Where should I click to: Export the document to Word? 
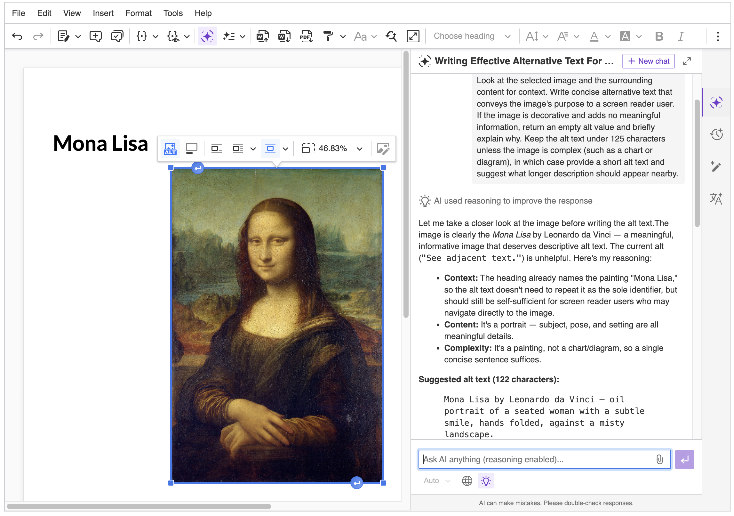[284, 36]
